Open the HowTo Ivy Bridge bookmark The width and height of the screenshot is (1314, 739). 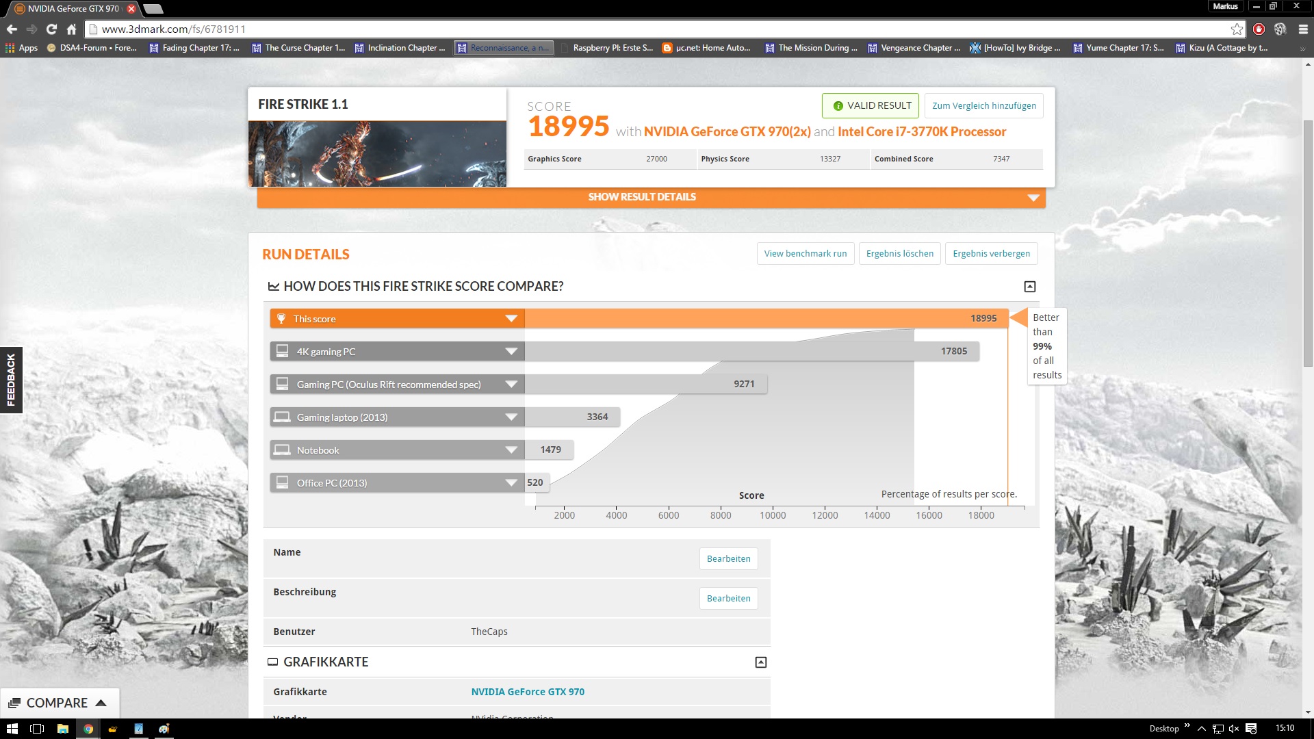point(1015,48)
